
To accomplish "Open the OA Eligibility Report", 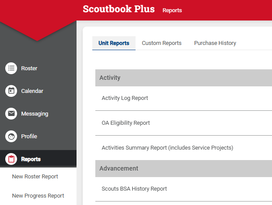I will (x=126, y=123).
